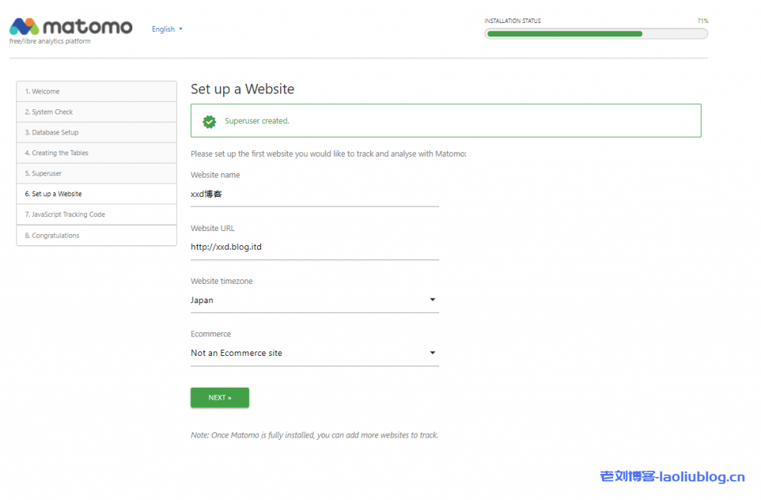
Task: Click the Superuser created notification banner
Action: pos(446,121)
